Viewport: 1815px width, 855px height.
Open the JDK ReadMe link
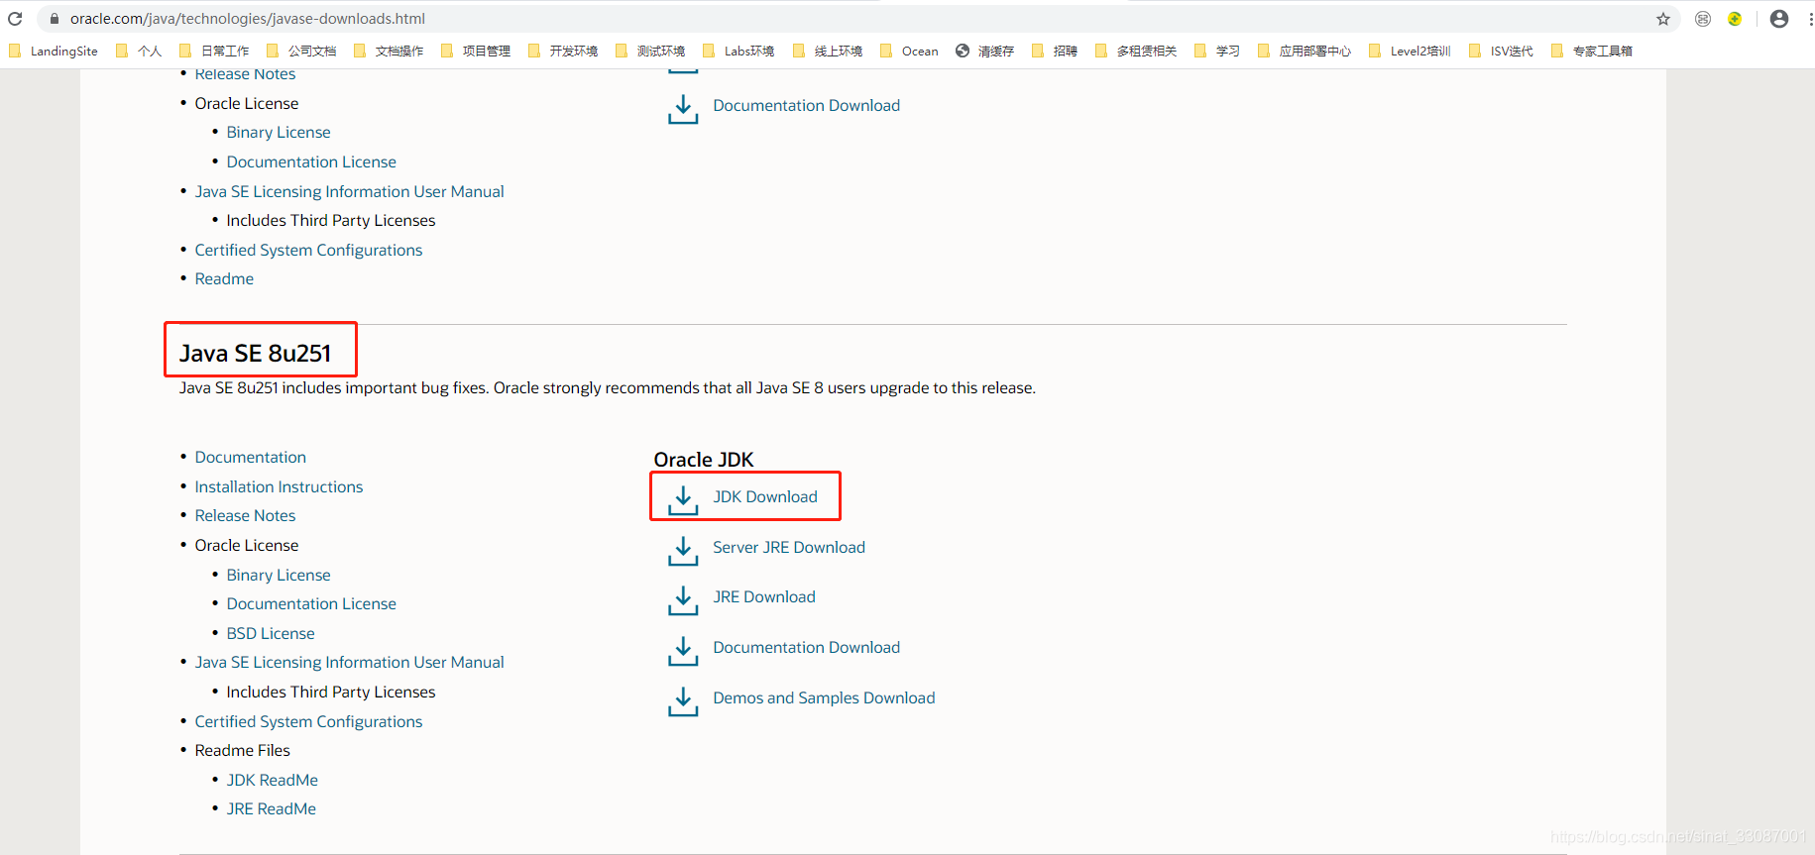273,781
